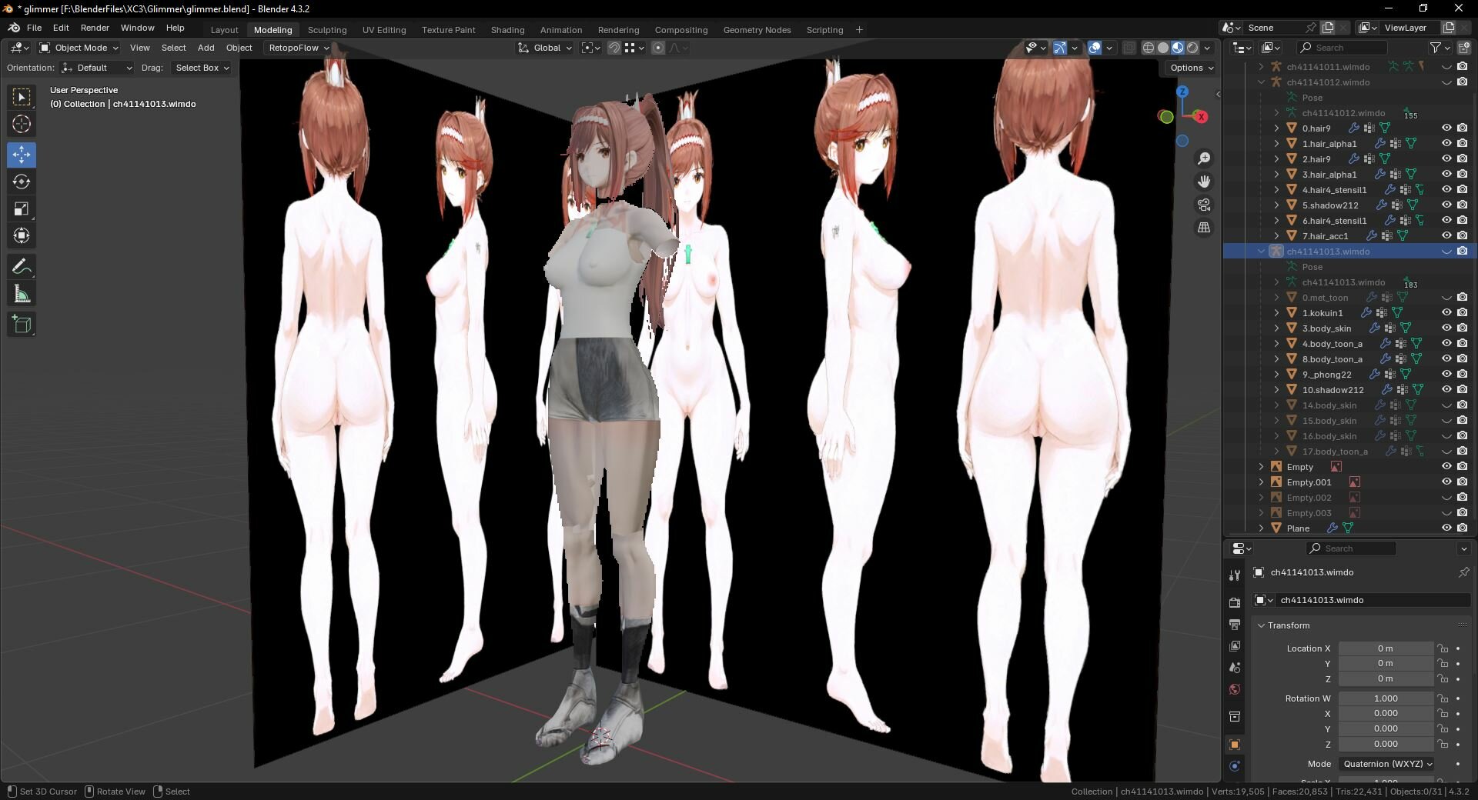Click the pan view hand icon
Viewport: 1478px width, 800px height.
(x=1204, y=182)
